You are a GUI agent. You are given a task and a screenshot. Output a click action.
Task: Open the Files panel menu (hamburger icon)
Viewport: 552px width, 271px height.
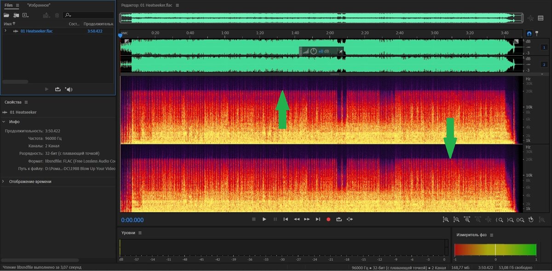click(x=17, y=5)
